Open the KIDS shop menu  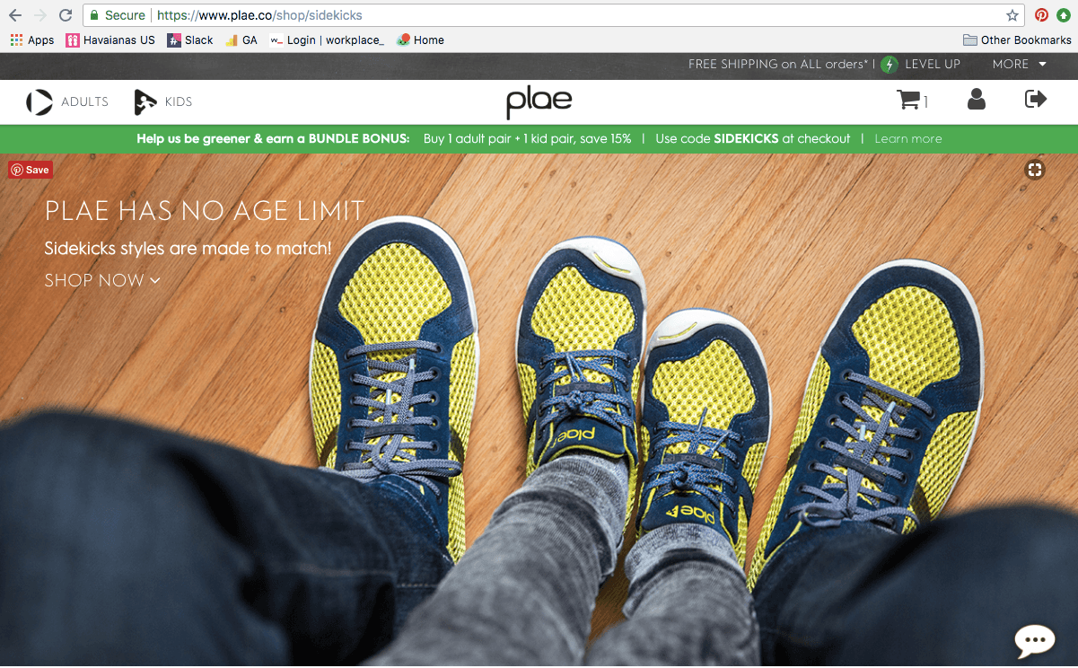coord(163,102)
